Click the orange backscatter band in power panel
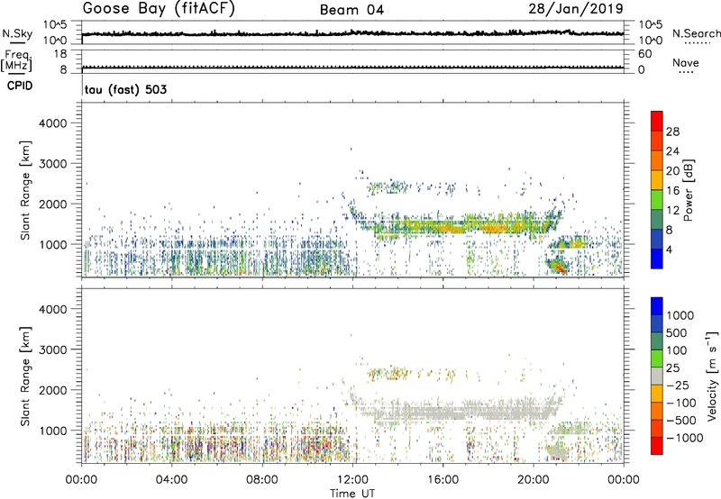The width and height of the screenshot is (721, 499). [460, 226]
